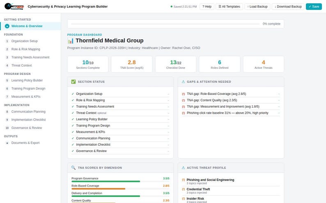326x203 pixels.
Task: Click Implementation Checklist status row
Action: pyautogui.click(x=120, y=144)
